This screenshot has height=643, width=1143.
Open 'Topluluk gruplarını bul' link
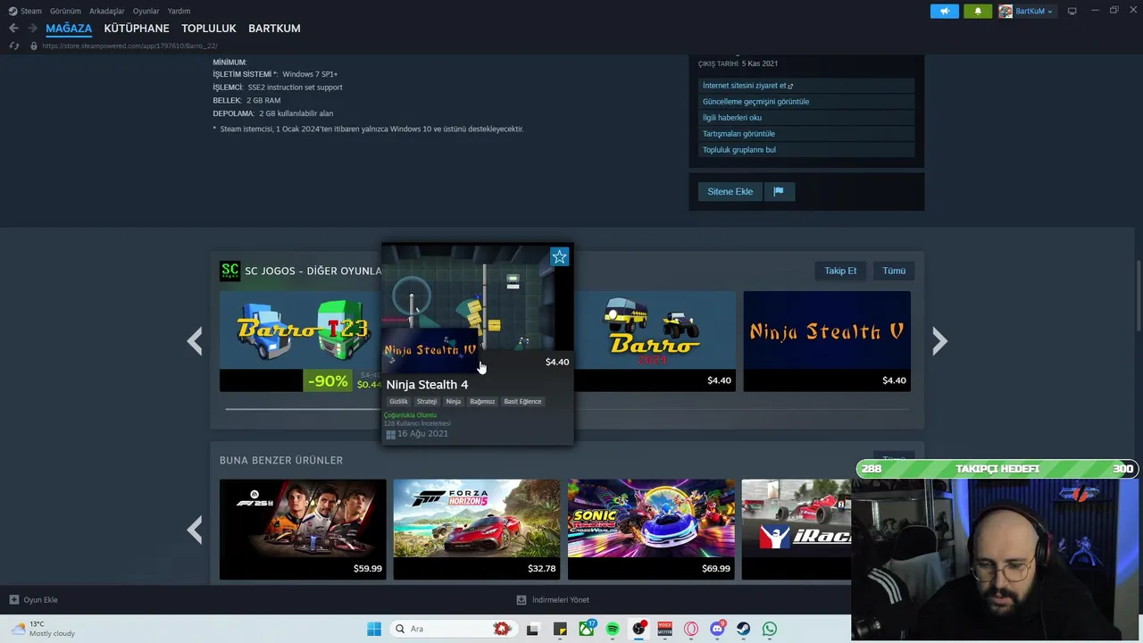click(x=806, y=150)
